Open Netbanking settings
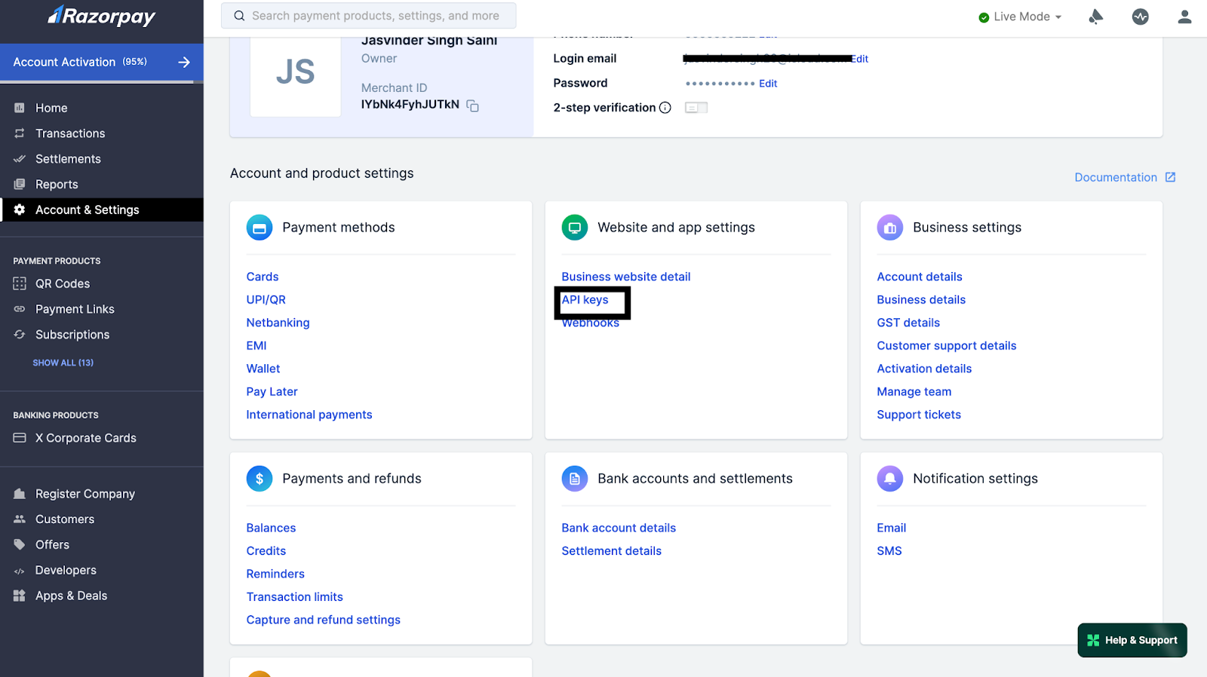 tap(278, 323)
